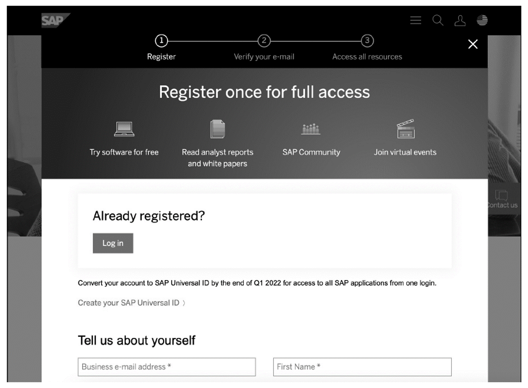The height and width of the screenshot is (388, 528).
Task: Dismiss the registration overlay with X
Action: (473, 44)
